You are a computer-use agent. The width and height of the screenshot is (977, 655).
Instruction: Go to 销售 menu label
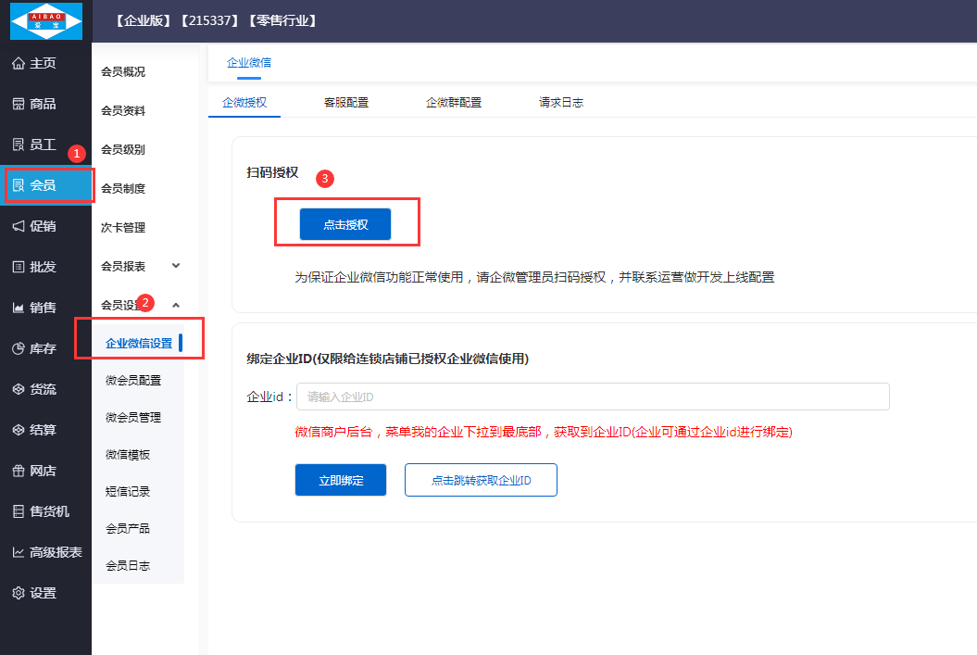43,308
